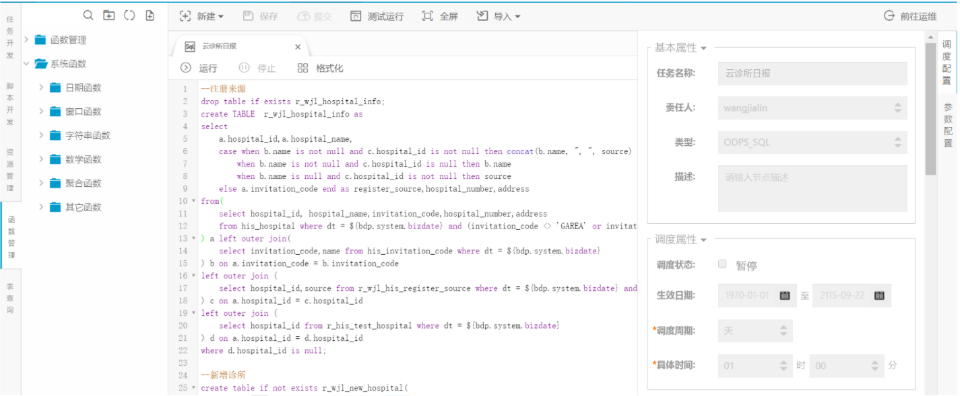Click the new folder icon

tap(109, 15)
